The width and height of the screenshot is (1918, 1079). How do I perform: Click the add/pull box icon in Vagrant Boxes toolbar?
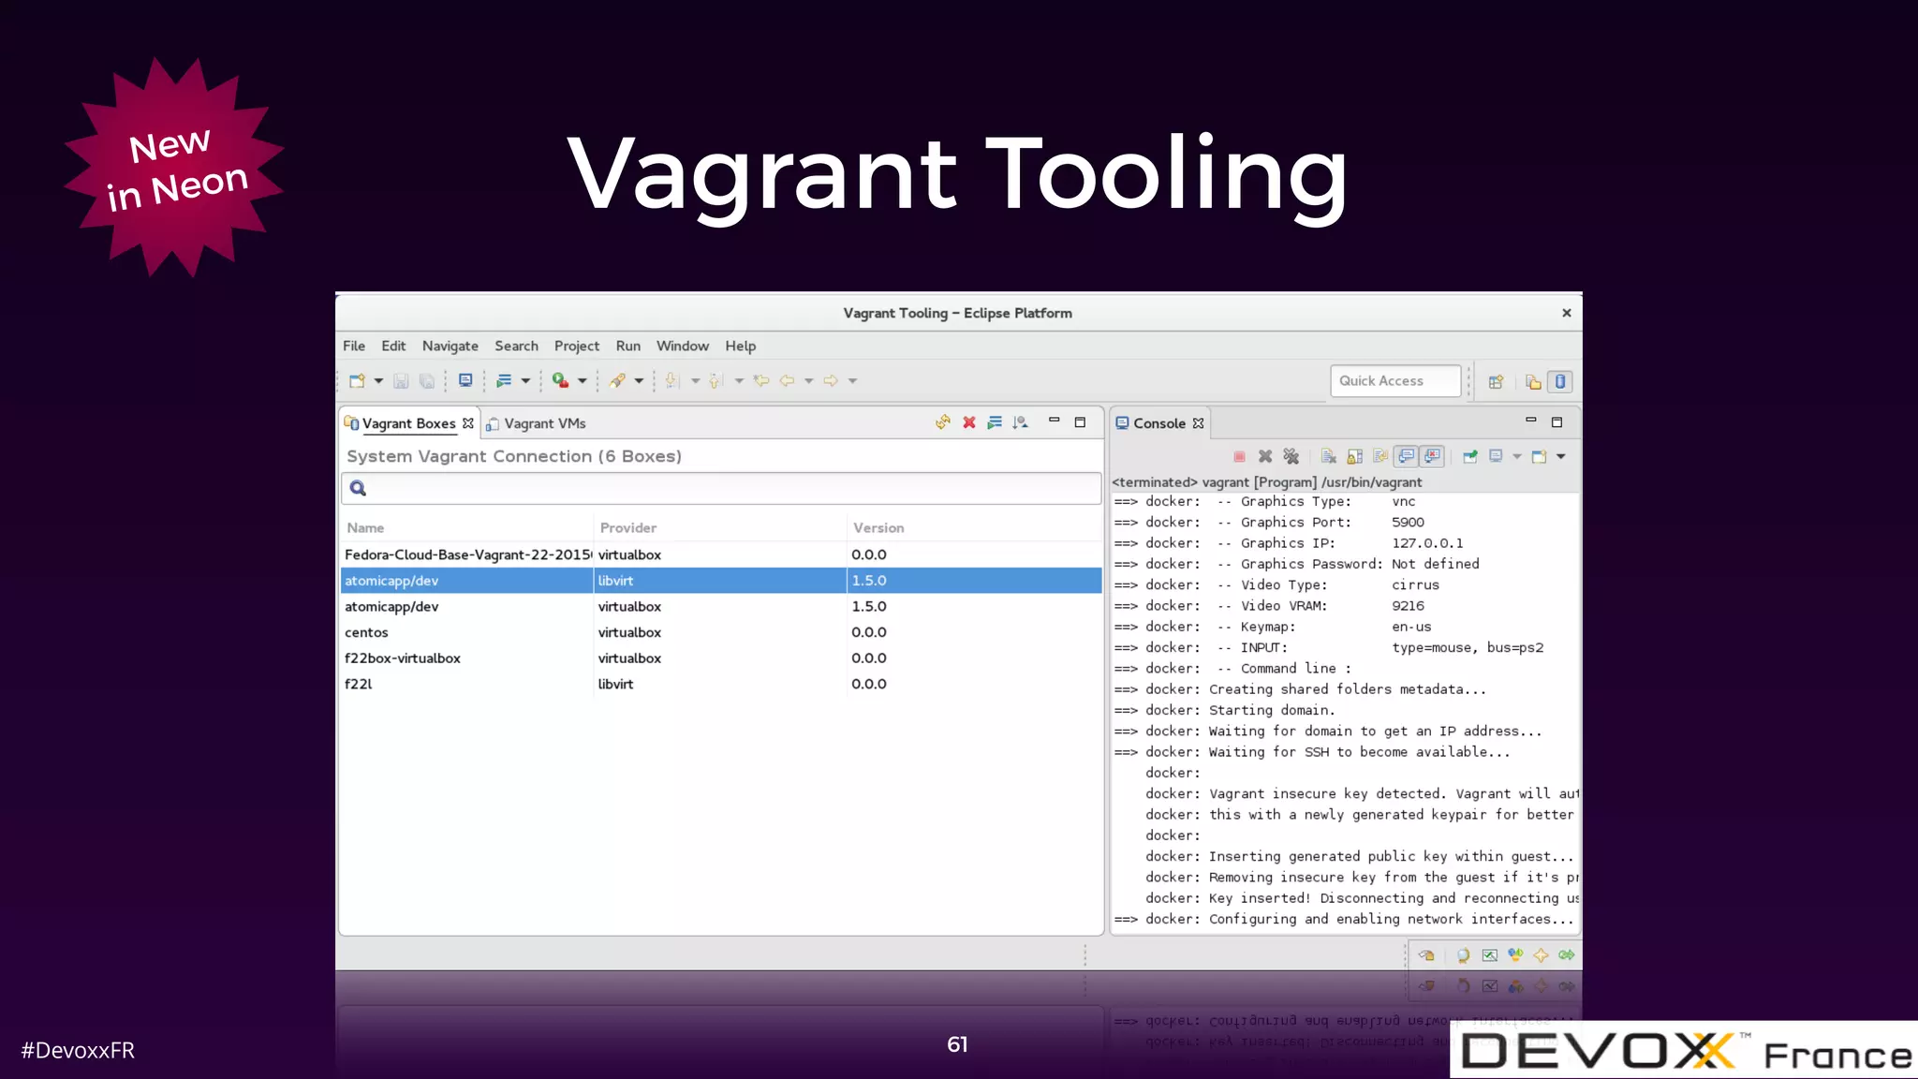click(x=1021, y=422)
